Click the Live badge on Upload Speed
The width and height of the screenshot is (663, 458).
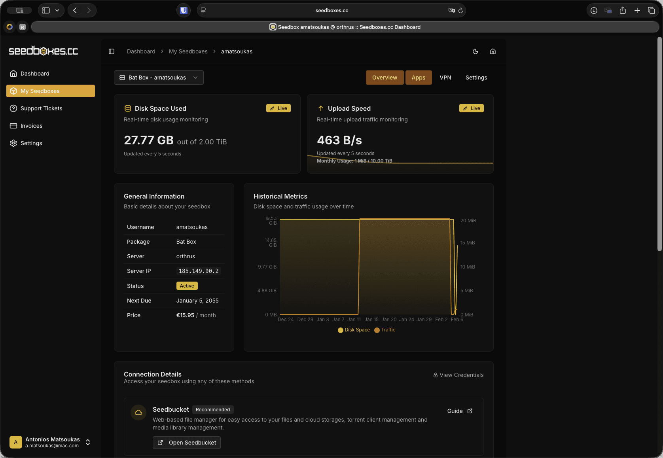coord(472,108)
